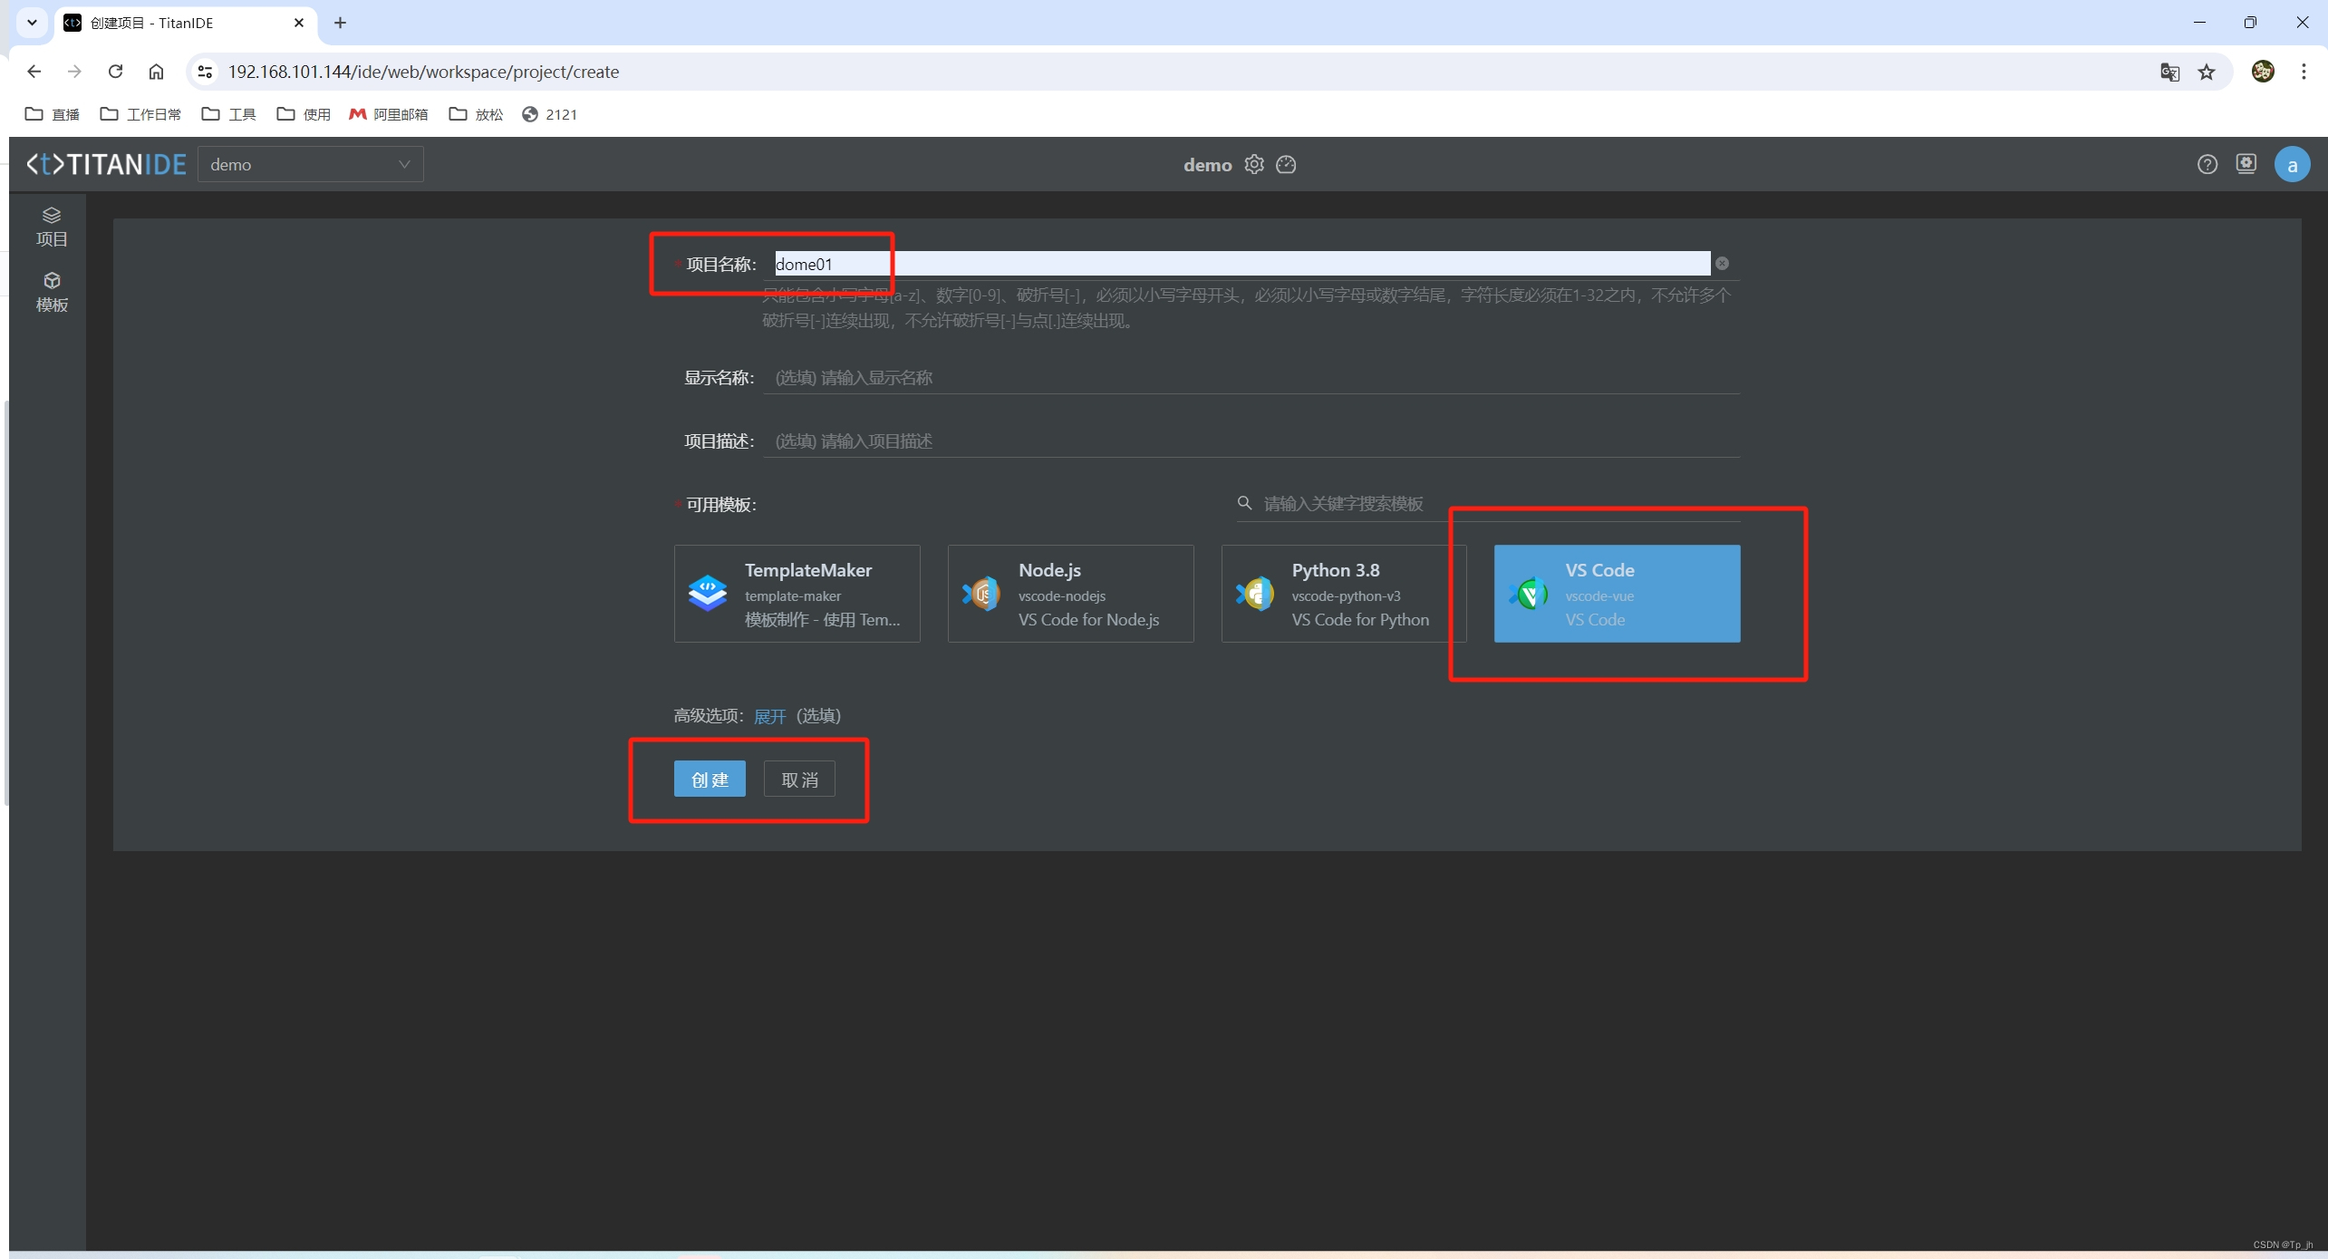The width and height of the screenshot is (2328, 1259).
Task: Click the Google Translate icon in address bar
Action: point(2169,72)
